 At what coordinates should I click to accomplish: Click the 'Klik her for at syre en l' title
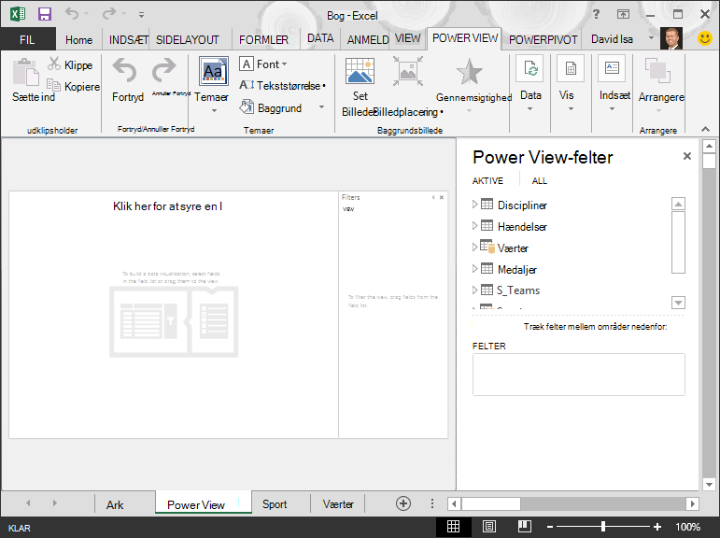167,206
